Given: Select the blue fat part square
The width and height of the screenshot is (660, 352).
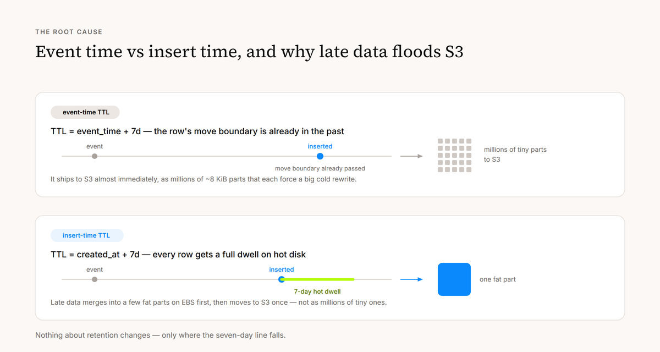Looking at the screenshot, I should point(454,279).
